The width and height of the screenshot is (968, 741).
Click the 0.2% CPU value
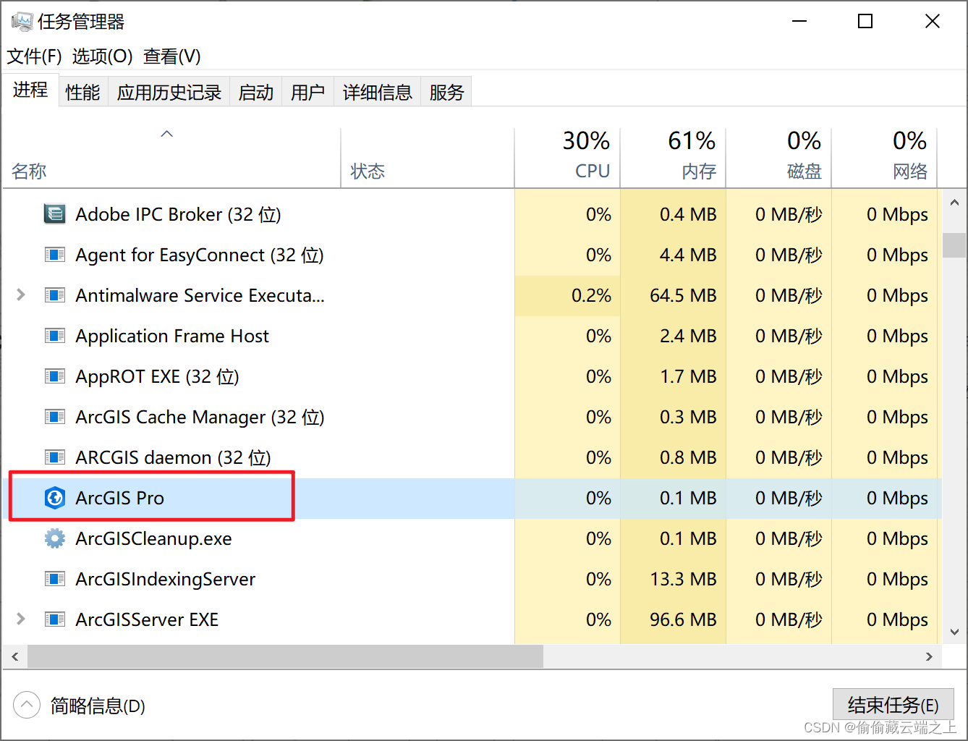[x=591, y=295]
